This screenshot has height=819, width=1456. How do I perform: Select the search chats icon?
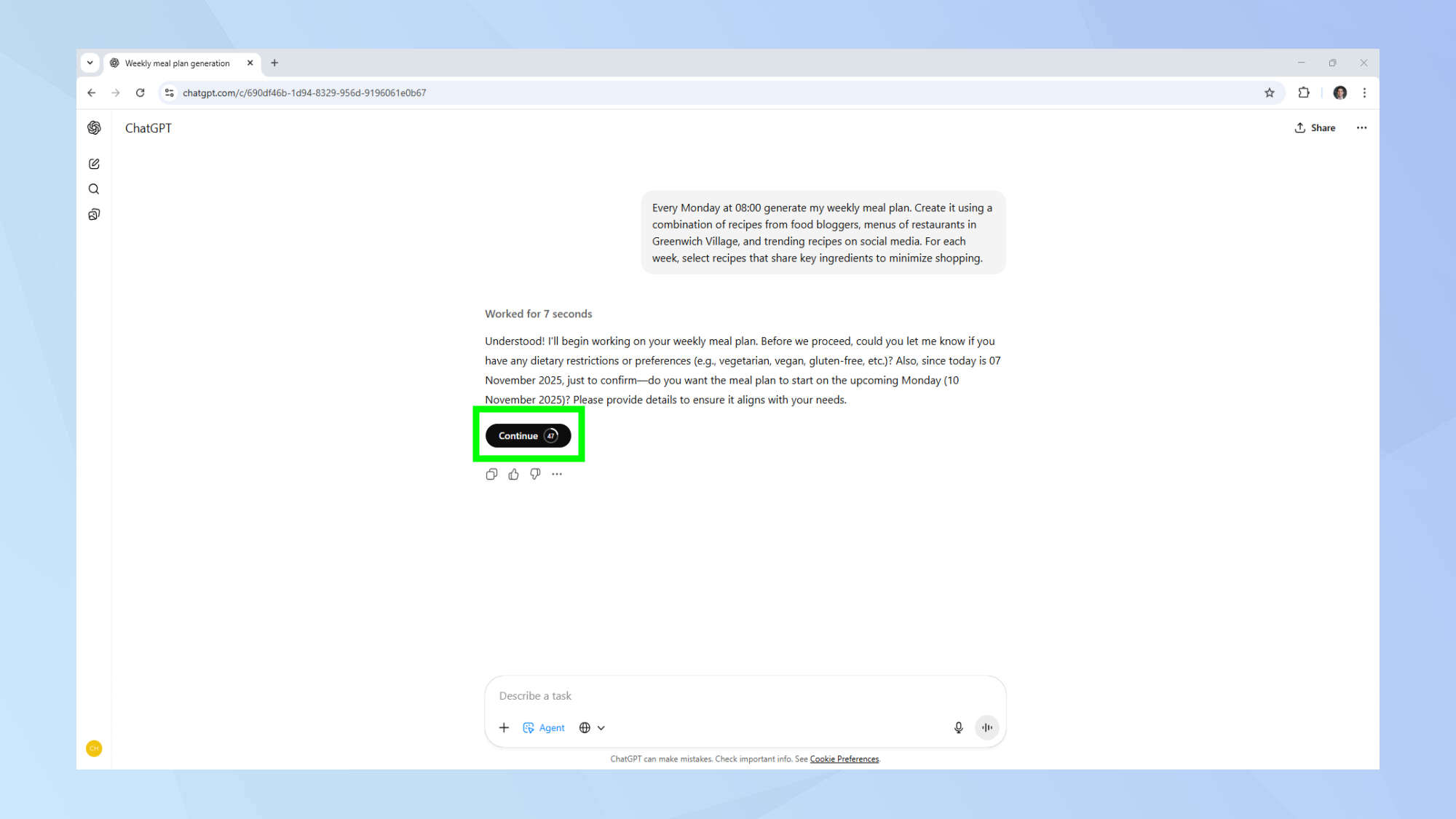93,189
